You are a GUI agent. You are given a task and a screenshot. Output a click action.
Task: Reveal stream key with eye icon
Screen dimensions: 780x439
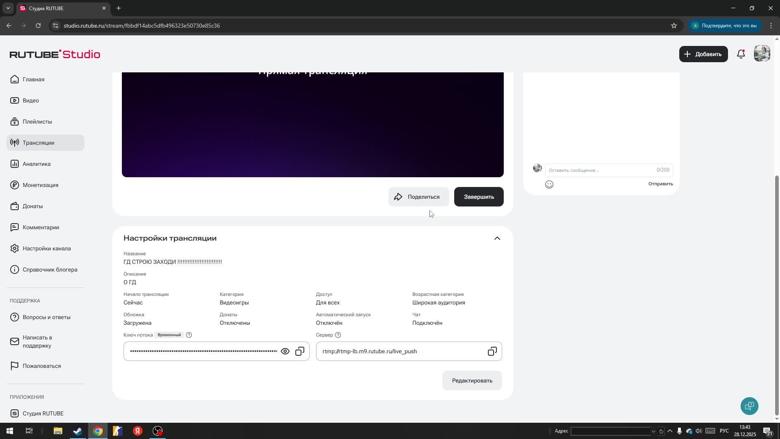285,351
